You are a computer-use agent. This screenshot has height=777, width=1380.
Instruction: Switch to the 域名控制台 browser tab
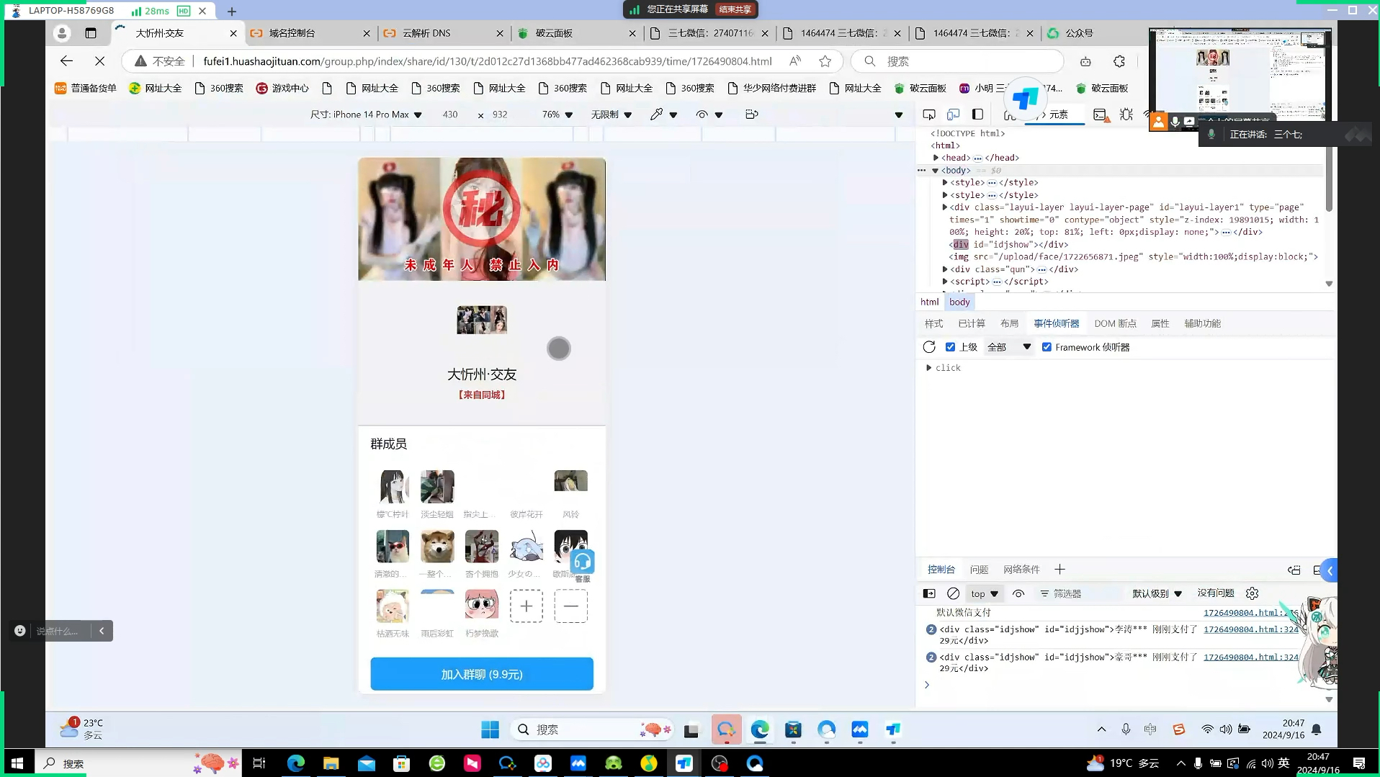[x=310, y=33]
